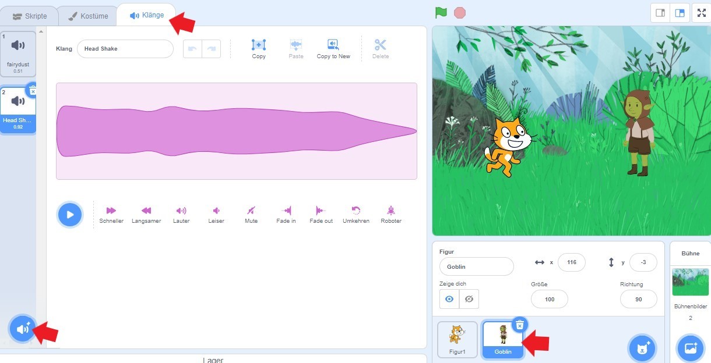
Task: Select the Head Shake sound in list
Action: pos(18,111)
